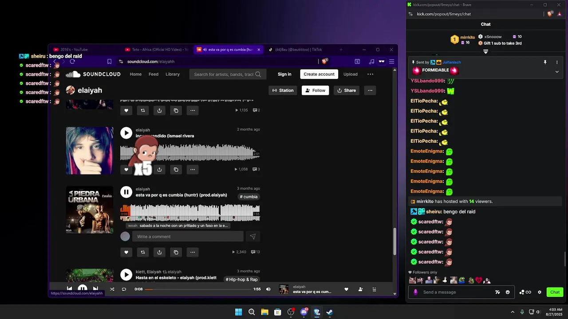The image size is (568, 319).
Task: Click the search magnifier icon
Action: tap(258, 74)
